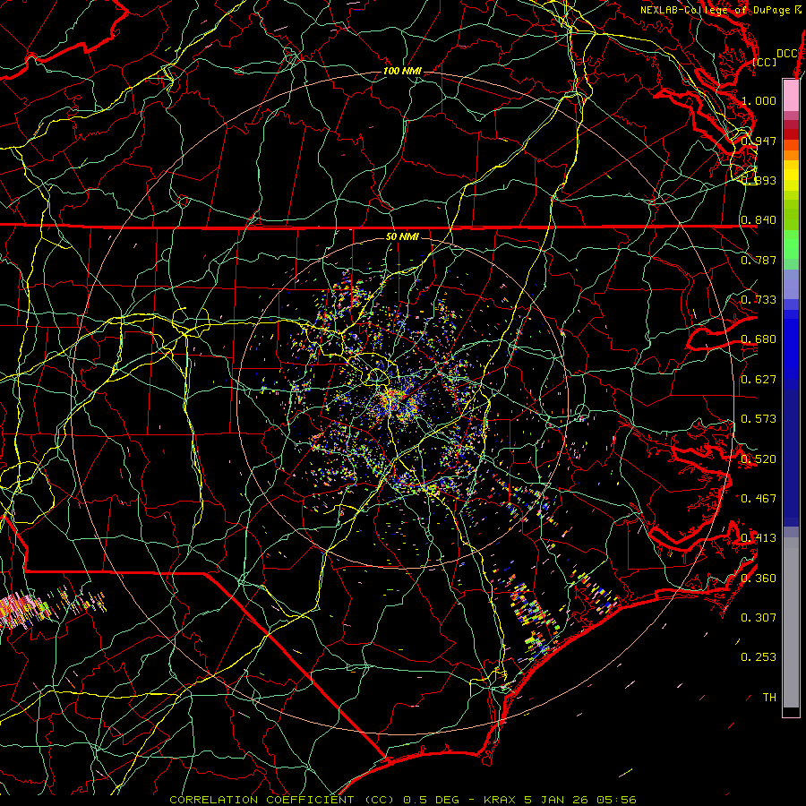Click the 0.947 value on color scale
The width and height of the screenshot is (806, 806).
[759, 141]
